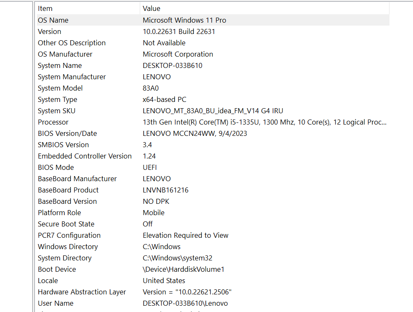The height and width of the screenshot is (312, 413).
Task: Select the System Name row
Action: click(x=60, y=65)
